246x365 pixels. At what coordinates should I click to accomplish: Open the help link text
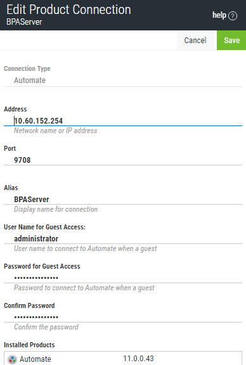point(219,15)
